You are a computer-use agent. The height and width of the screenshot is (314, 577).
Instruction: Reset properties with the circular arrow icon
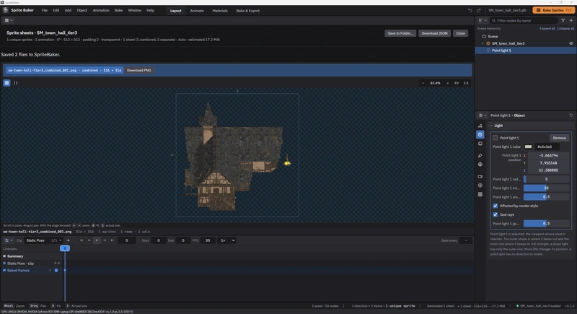click(571, 115)
